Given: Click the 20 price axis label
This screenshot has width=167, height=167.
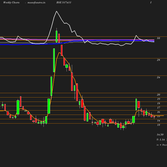Looking at the screenshot, I should point(158,95).
